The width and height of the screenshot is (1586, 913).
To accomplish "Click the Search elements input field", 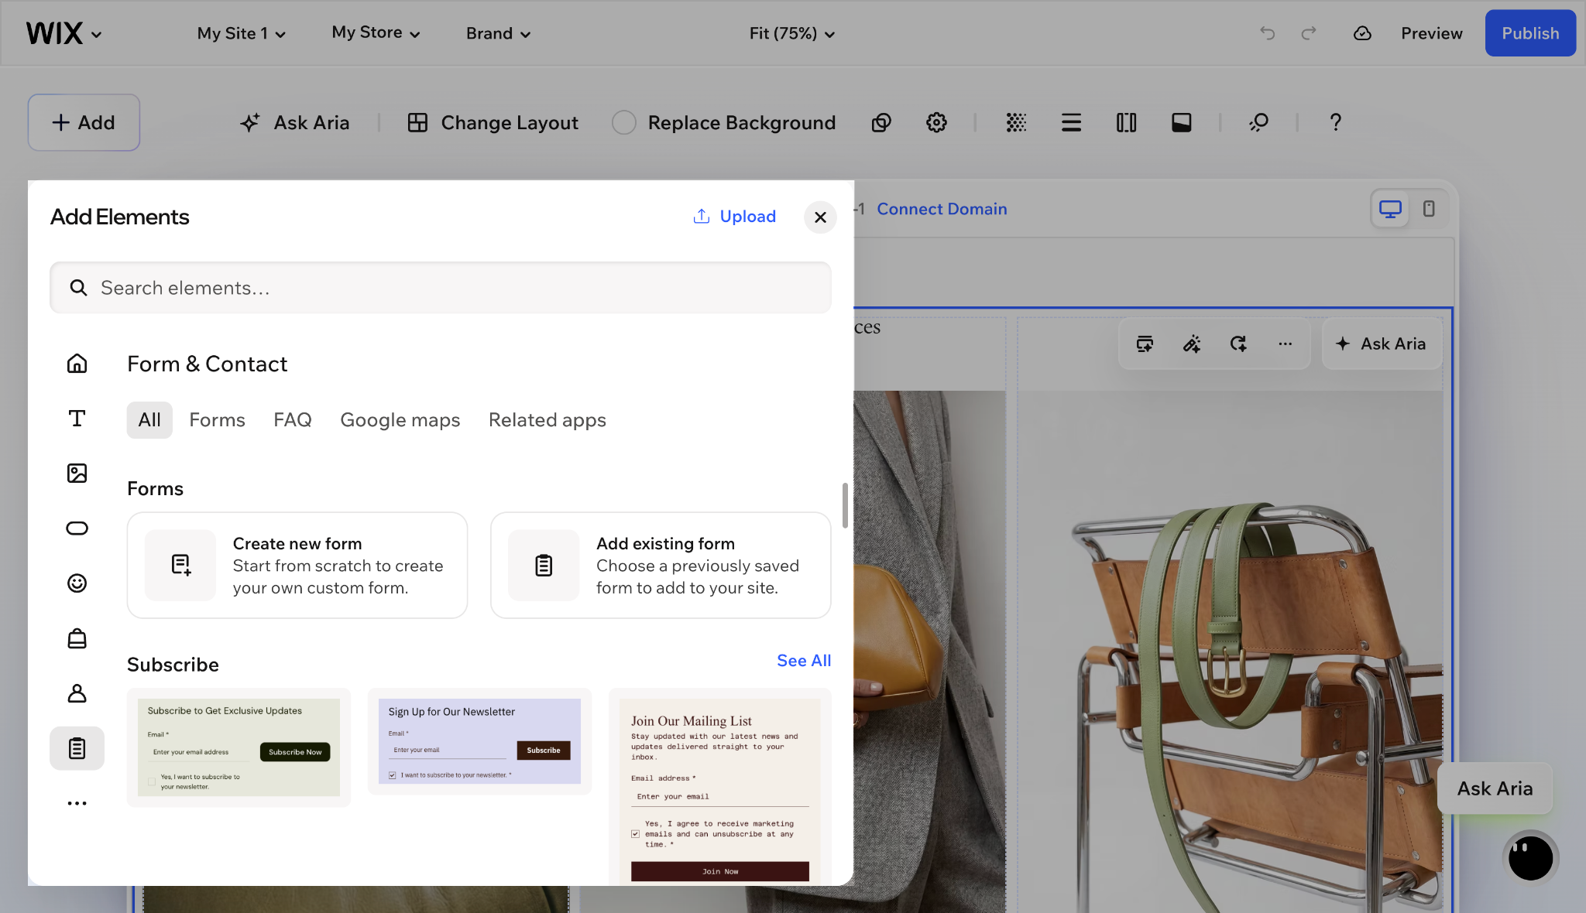I will (441, 288).
